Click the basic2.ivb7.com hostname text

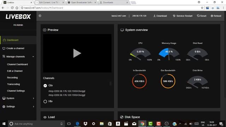[x=119, y=16]
